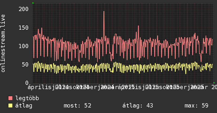Click the 0 y-axis label
Image resolution: width=217 pixels, height=113 pixels.
pyautogui.click(x=27, y=83)
